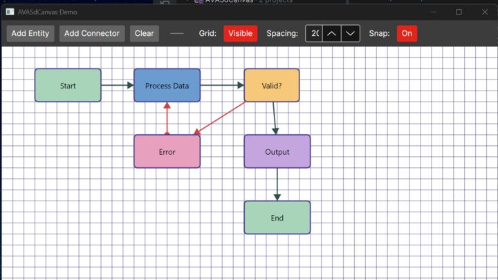Select the Start entity node
Screen dimensions: 498x280
(68, 86)
